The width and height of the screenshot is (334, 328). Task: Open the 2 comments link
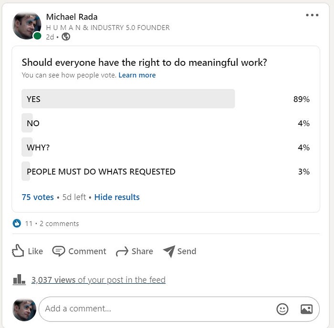(x=59, y=224)
